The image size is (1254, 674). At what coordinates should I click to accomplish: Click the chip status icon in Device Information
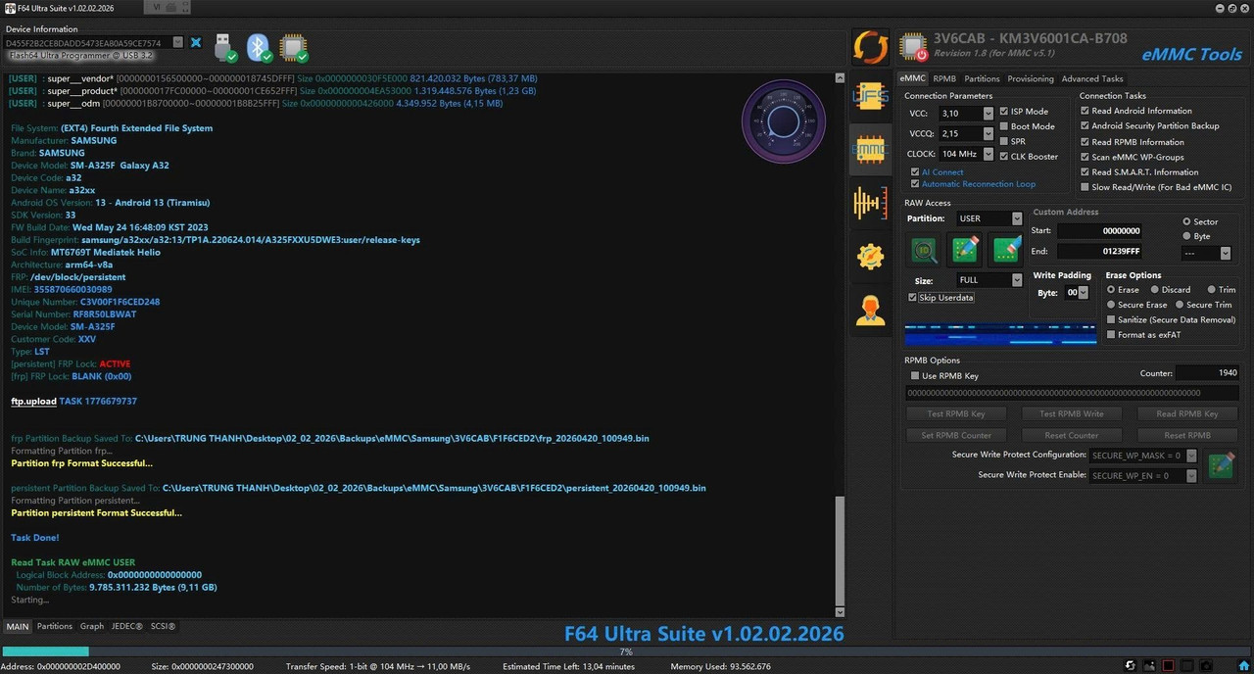point(293,47)
